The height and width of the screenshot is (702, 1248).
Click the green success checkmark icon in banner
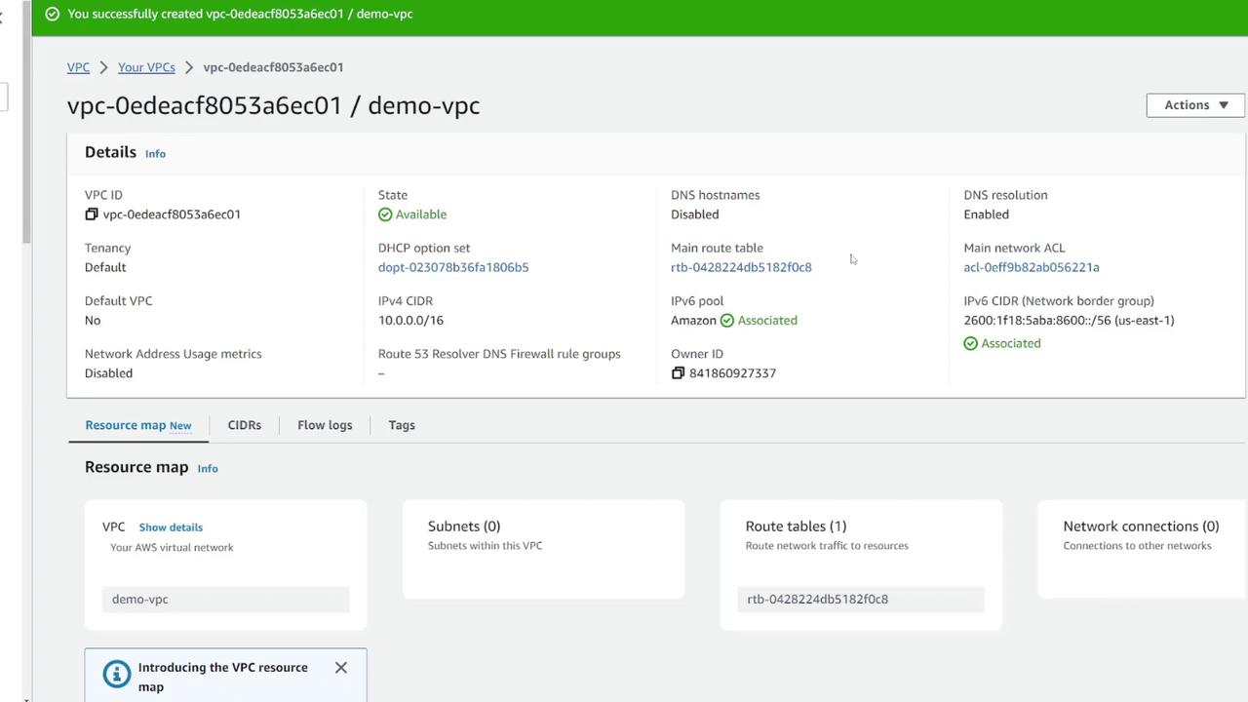[x=53, y=14]
